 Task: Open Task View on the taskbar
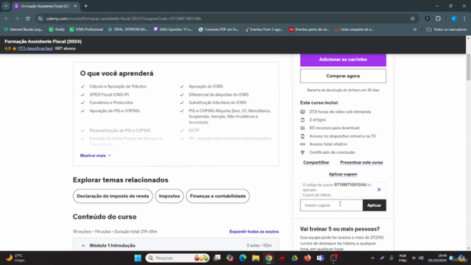(x=217, y=258)
